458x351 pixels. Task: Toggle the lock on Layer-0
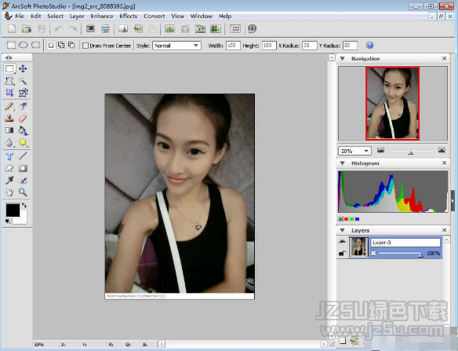tap(342, 253)
